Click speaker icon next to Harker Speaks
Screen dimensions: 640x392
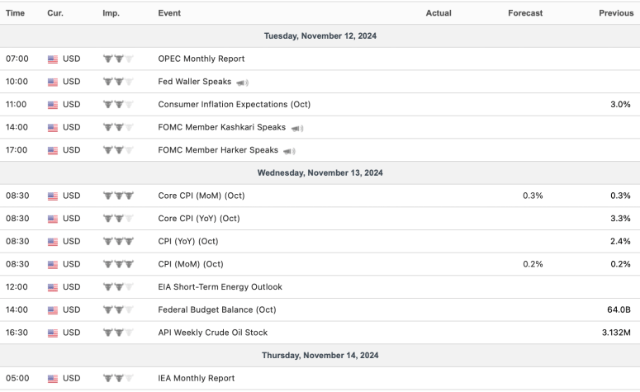(x=289, y=151)
